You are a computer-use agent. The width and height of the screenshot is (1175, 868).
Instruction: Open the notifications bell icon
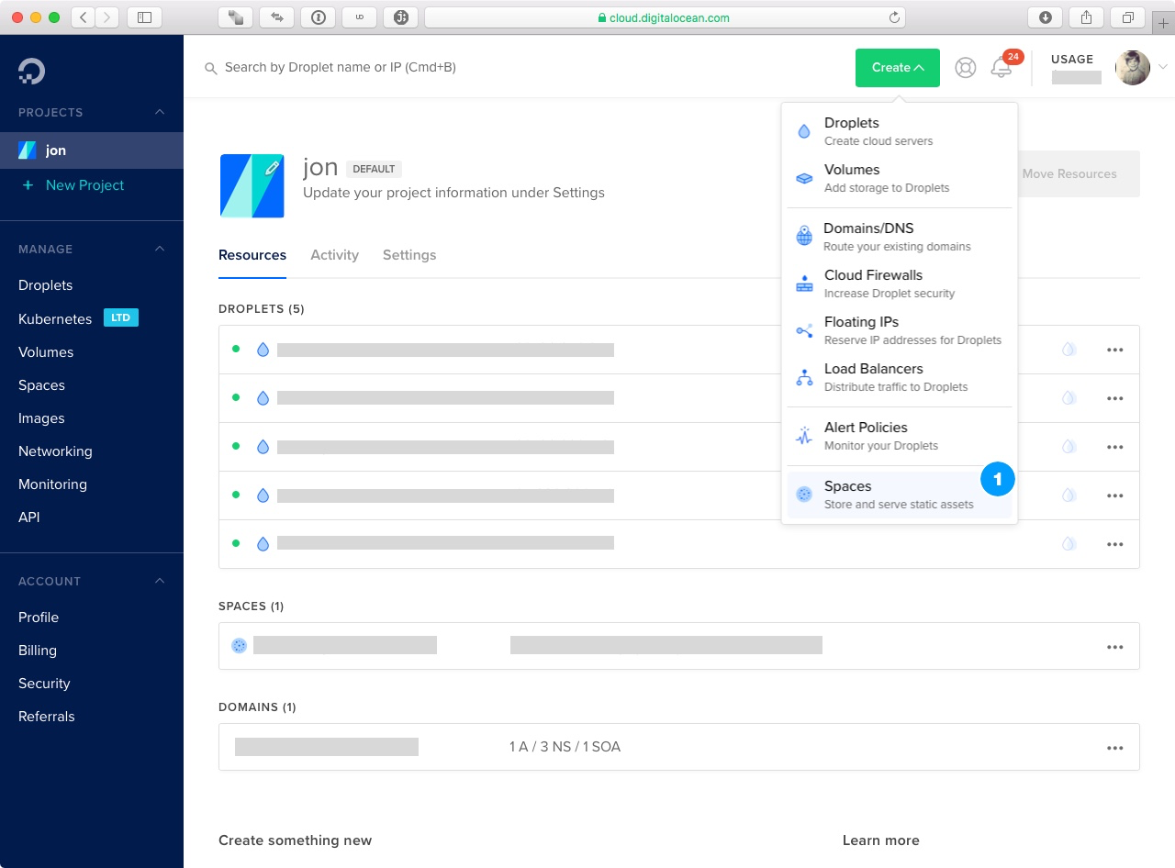1002,68
